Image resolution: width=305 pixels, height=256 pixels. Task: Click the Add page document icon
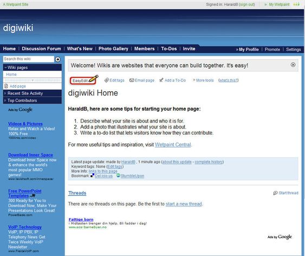pyautogui.click(x=6, y=86)
